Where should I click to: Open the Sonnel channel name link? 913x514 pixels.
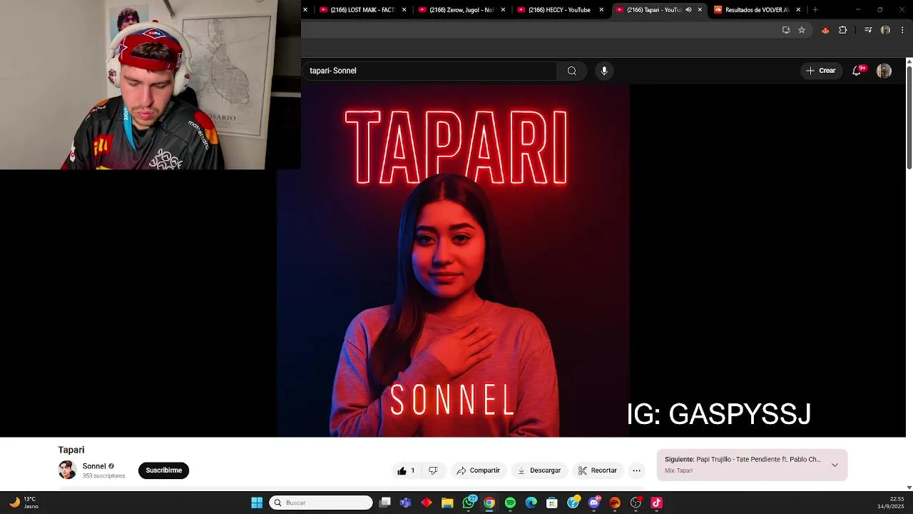tap(94, 466)
